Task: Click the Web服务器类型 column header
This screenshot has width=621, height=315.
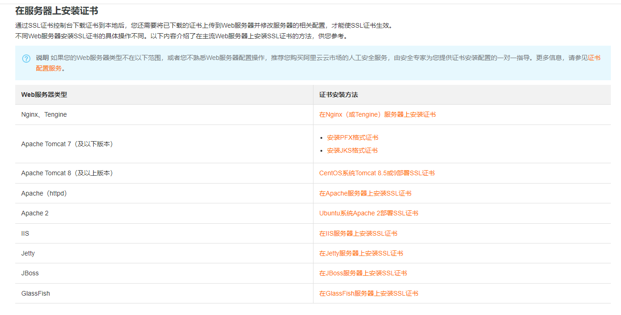Action: click(44, 95)
